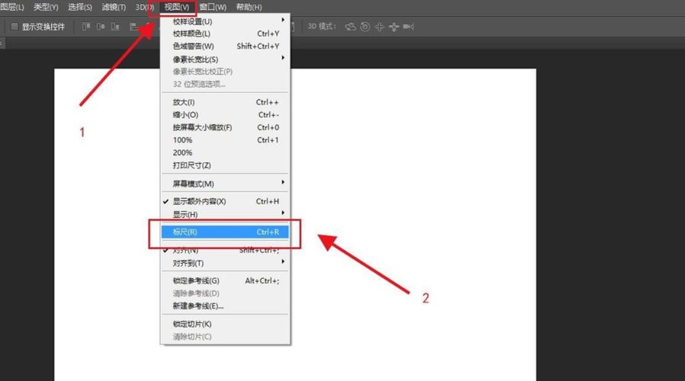Choose 按屏幕大小缩放(F)
Screen dimensions: 685x381
coord(225,127)
